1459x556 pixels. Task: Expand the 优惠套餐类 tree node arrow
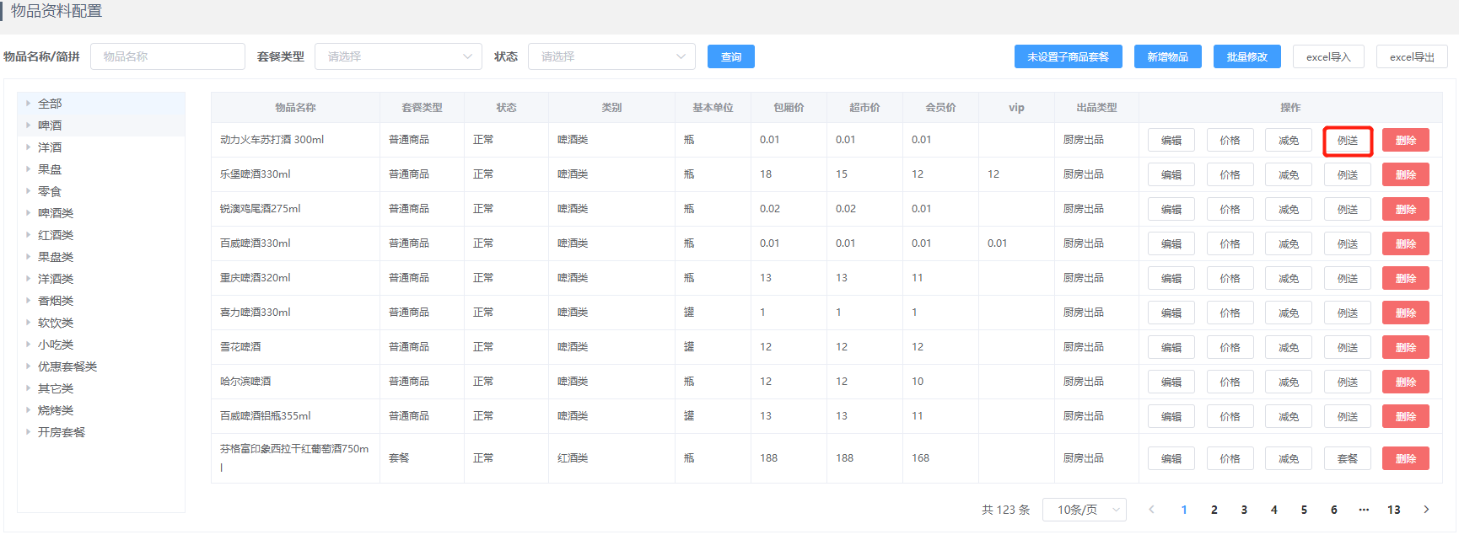point(28,366)
